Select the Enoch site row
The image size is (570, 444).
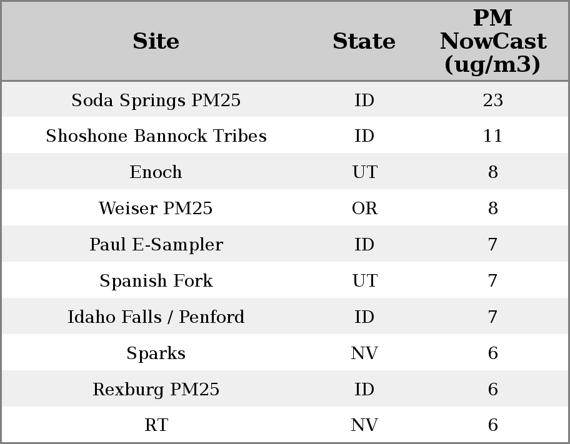(x=156, y=172)
